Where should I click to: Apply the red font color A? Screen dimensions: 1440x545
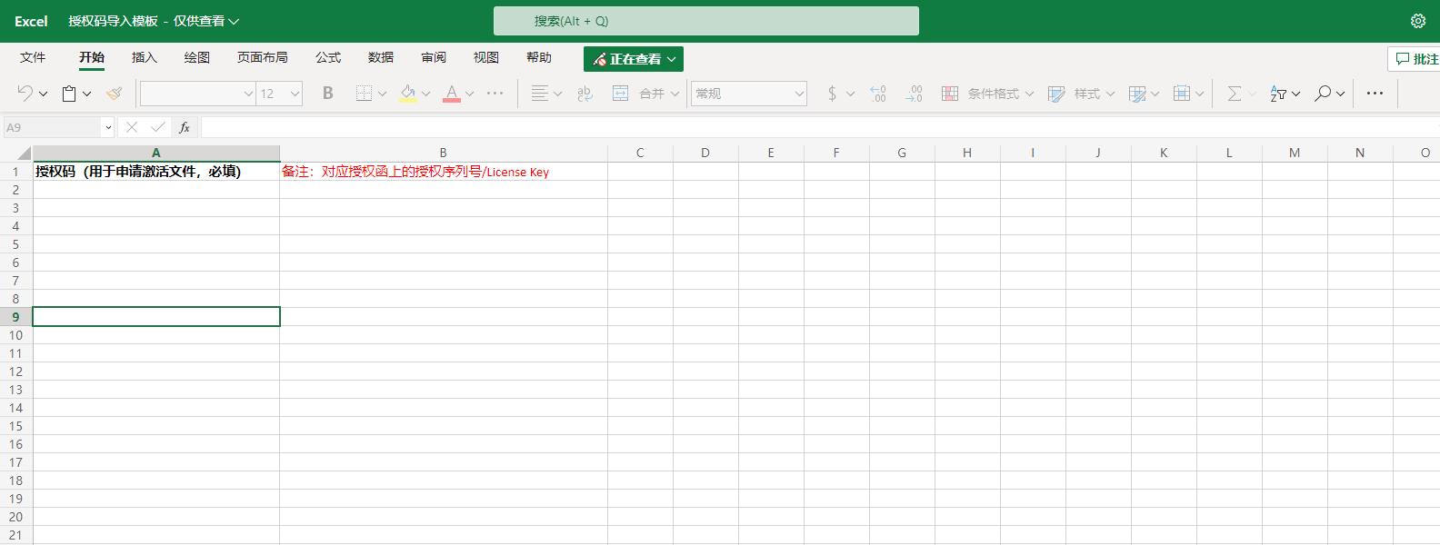pyautogui.click(x=452, y=93)
